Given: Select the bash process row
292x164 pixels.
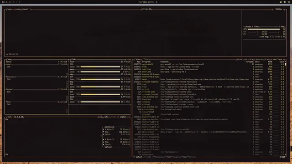Looking at the screenshot, I should coord(209,79).
